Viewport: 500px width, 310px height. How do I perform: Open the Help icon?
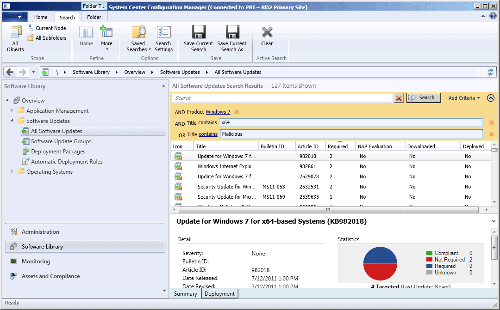point(493,16)
